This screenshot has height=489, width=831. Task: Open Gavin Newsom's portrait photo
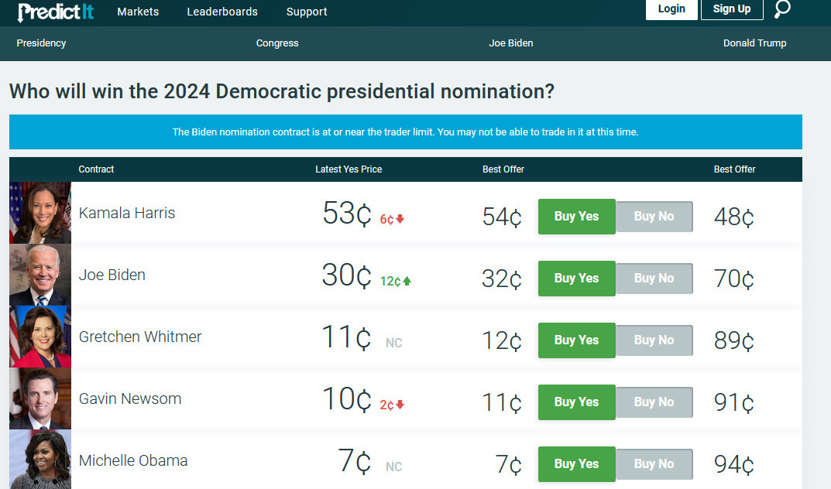click(x=40, y=398)
